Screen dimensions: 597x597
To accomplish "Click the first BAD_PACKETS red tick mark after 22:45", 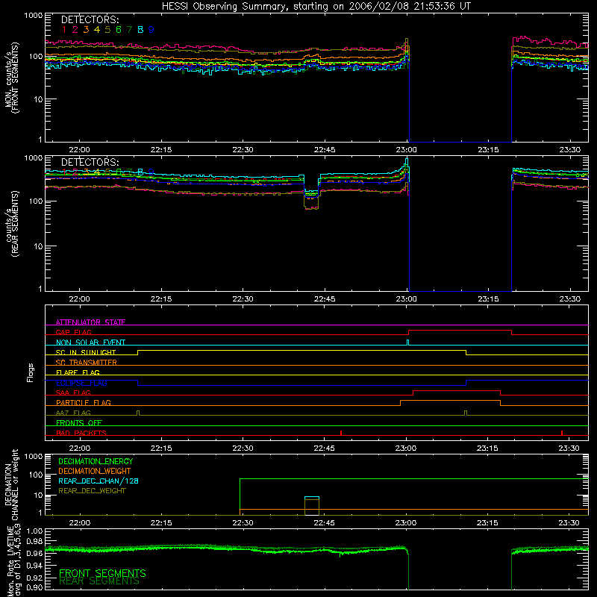I will point(341,433).
